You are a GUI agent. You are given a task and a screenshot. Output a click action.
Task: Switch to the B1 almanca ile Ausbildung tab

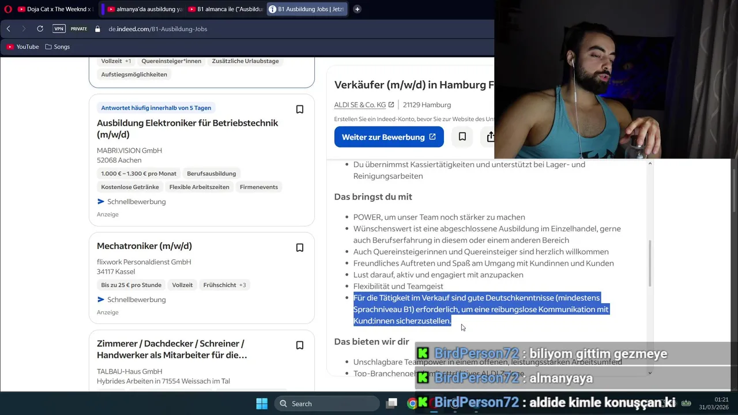point(225,9)
